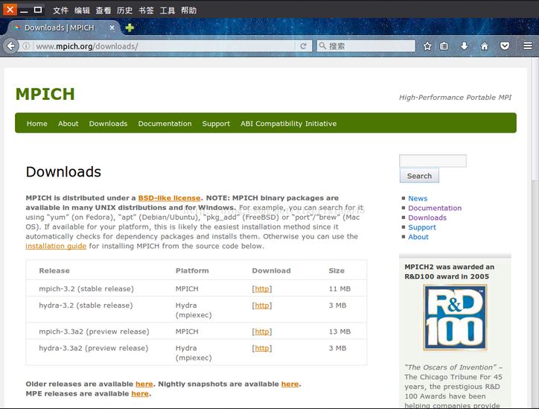The width and height of the screenshot is (539, 409).
Task: Open a new tab with the plus icon
Action: tap(130, 28)
